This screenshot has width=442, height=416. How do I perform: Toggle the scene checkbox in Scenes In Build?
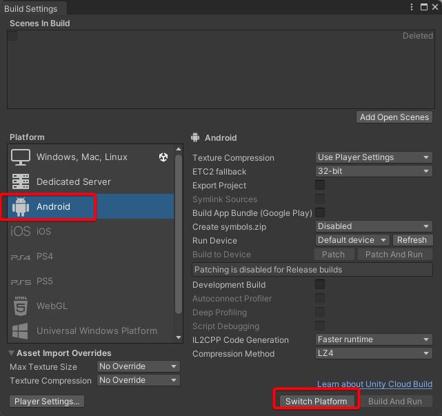(x=12, y=36)
